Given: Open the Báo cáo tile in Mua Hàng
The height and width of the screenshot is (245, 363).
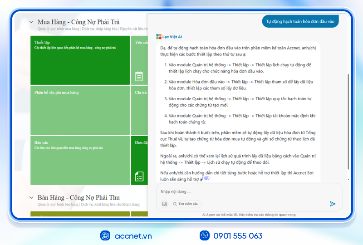Looking at the screenshot, I should 80,160.
